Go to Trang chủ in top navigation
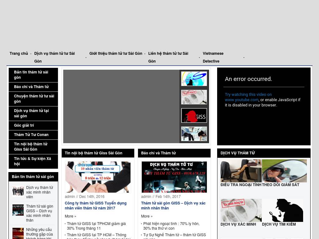 pyautogui.click(x=19, y=54)
